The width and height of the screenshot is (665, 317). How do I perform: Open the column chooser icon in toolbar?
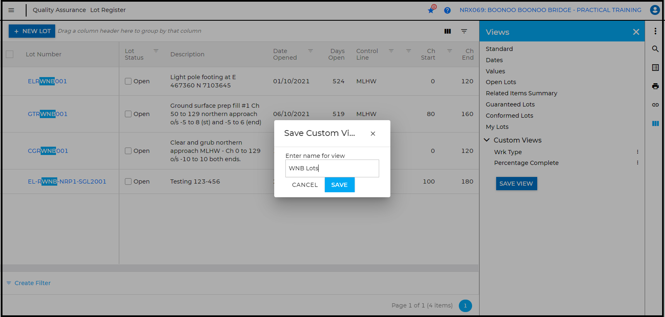[x=448, y=31]
